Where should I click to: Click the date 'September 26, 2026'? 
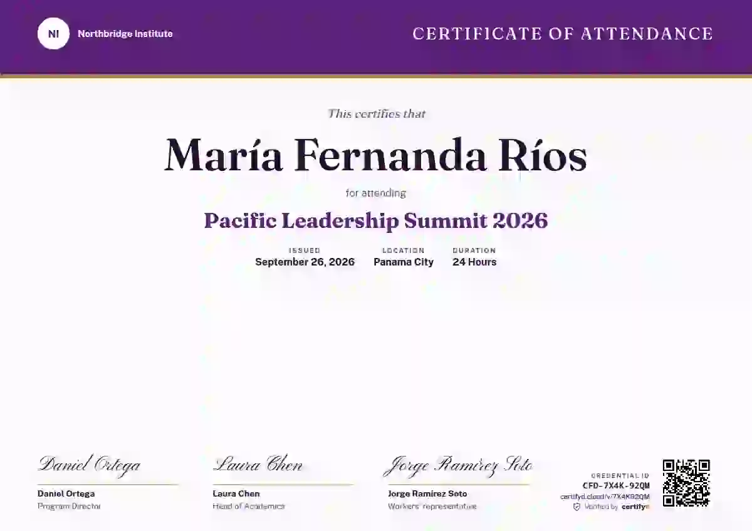pyautogui.click(x=305, y=262)
